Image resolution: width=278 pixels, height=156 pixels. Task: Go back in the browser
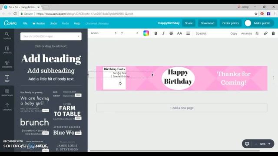pos(4,13)
